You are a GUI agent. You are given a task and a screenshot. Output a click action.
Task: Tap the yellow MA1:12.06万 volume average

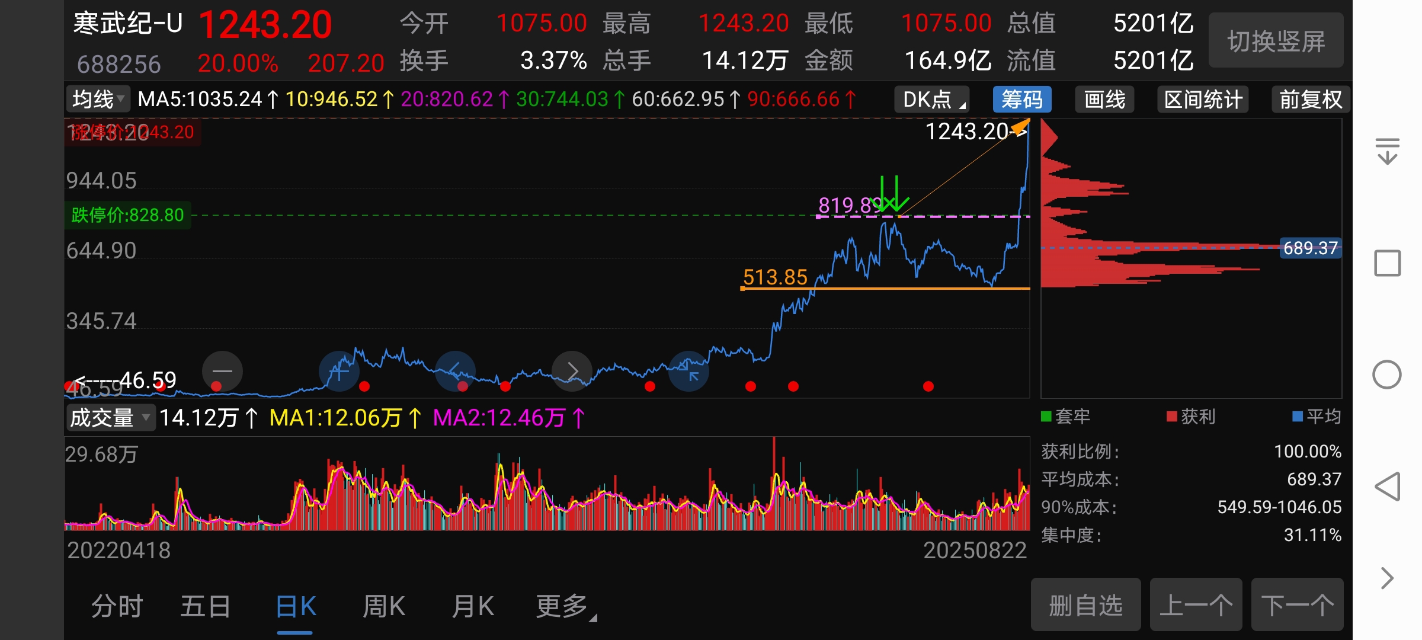coord(336,418)
